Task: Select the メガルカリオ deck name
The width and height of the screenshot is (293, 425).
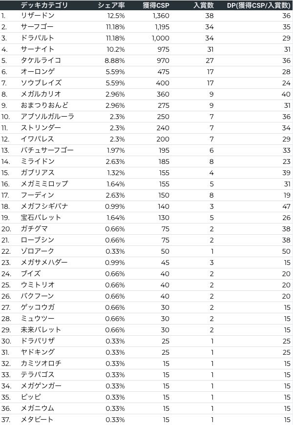Action: click(x=41, y=94)
